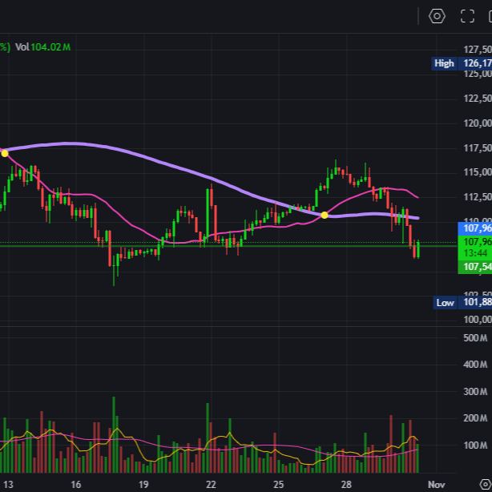Click the Vol 104.02 M indicator label

click(x=43, y=47)
